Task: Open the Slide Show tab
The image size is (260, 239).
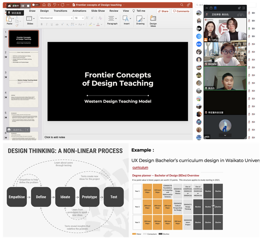Action: [98, 11]
